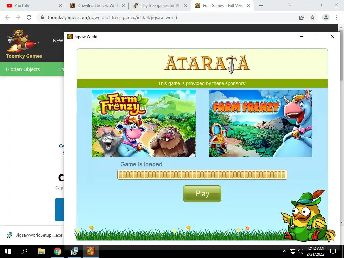Open a new browser tab
Image resolution: width=344 pixels, height=258 pixels.
[x=261, y=6]
